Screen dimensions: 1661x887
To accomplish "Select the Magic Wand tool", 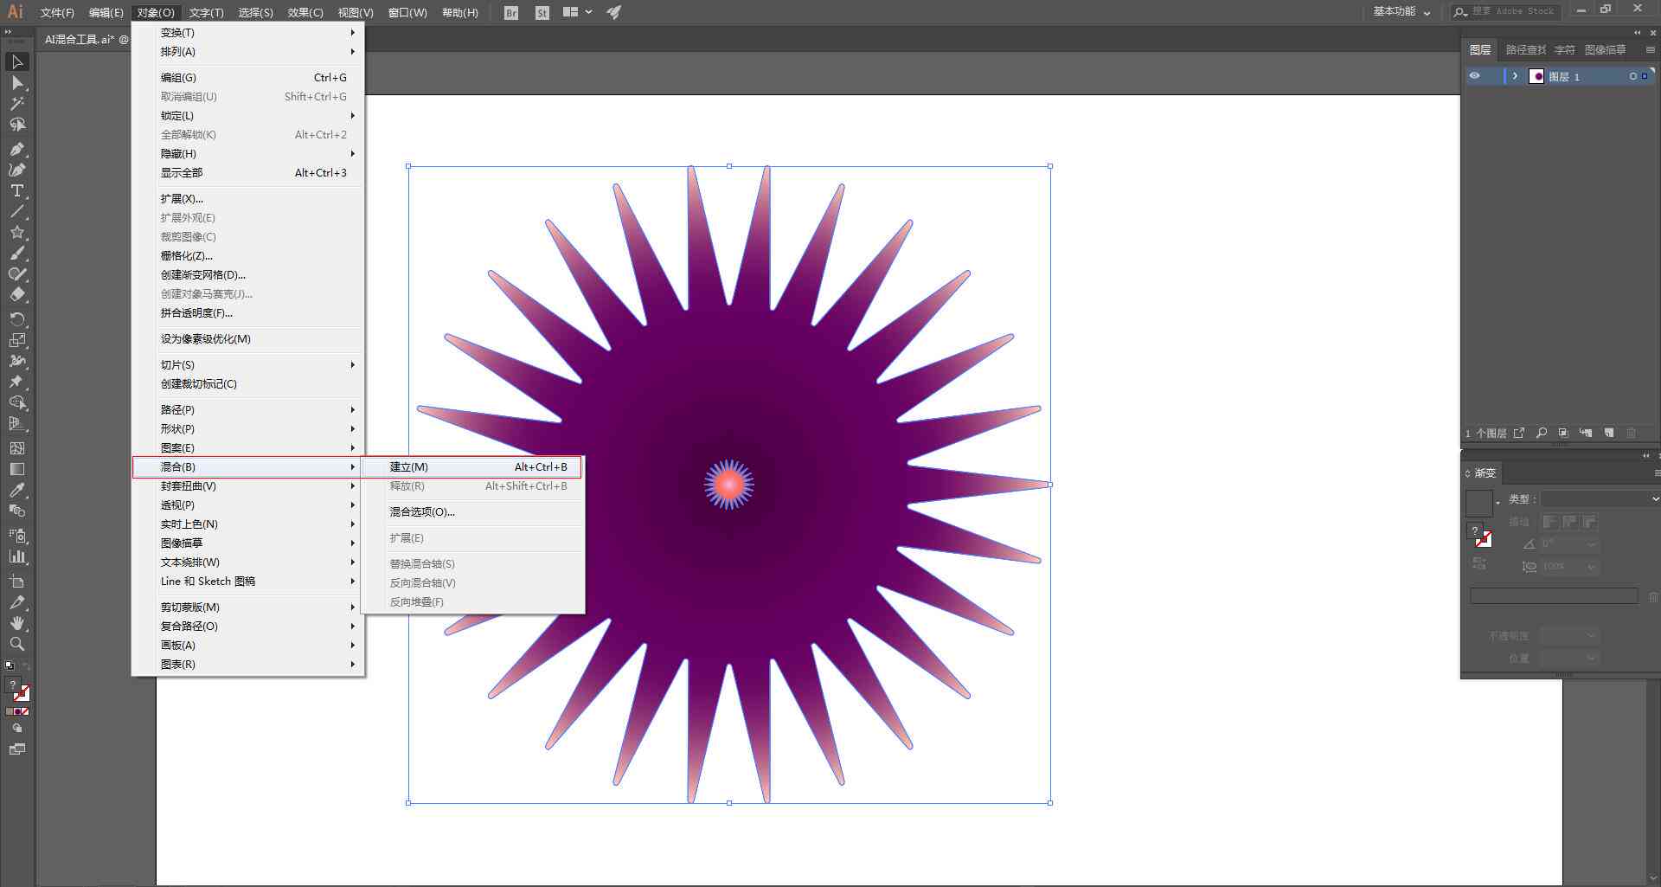I will (16, 104).
